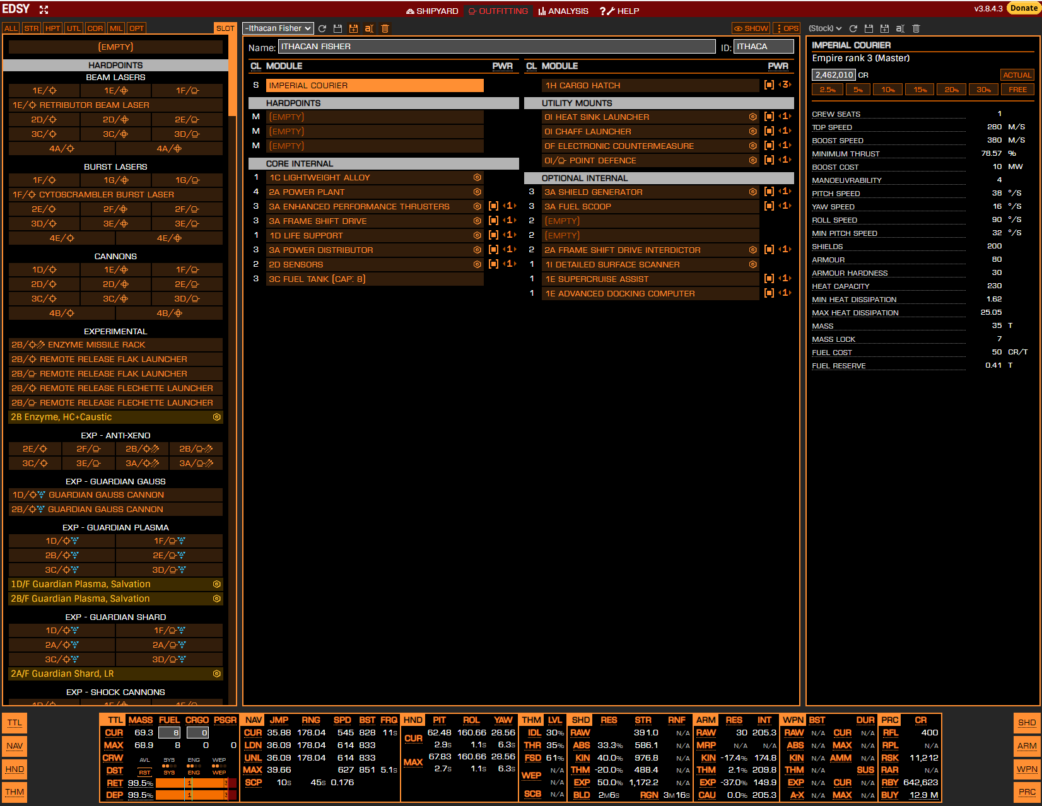Open engineering for 3A Frame Shift Drive
This screenshot has width=1042, height=806.
[x=477, y=221]
